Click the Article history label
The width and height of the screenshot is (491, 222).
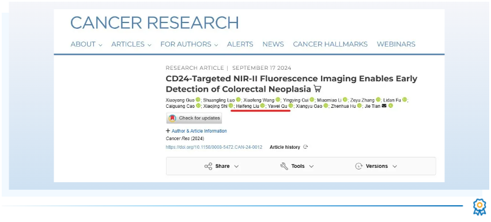[285, 147]
